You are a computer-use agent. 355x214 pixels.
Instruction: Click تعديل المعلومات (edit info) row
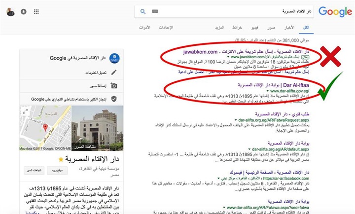[x=71, y=72]
